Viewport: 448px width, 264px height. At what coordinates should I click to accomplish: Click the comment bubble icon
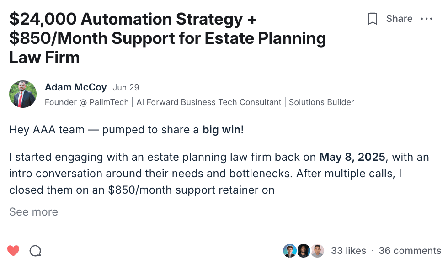pyautogui.click(x=35, y=250)
